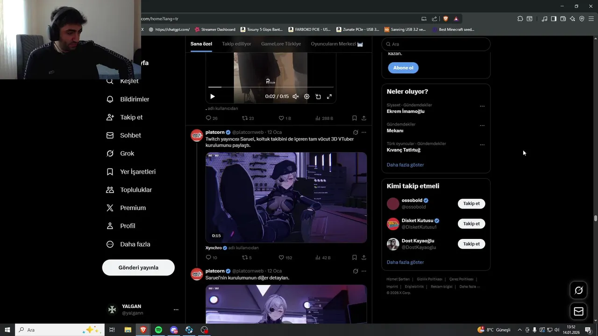View analytics showing 288 B views
The width and height of the screenshot is (598, 336).
[324, 119]
